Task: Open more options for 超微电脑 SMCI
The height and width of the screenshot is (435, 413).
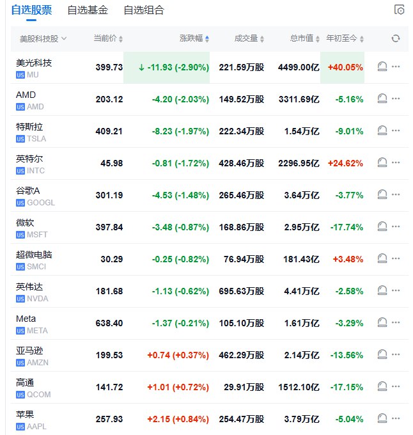Action: click(396, 258)
